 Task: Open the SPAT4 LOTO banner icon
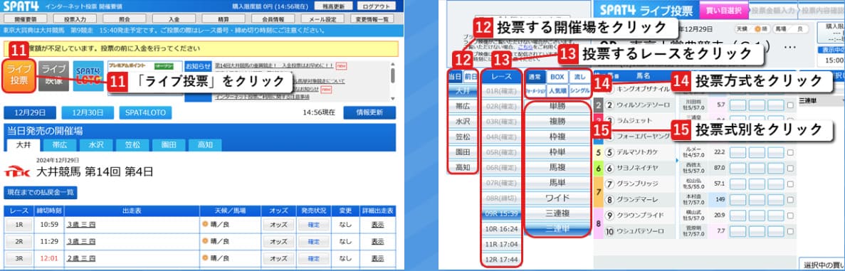point(88,76)
